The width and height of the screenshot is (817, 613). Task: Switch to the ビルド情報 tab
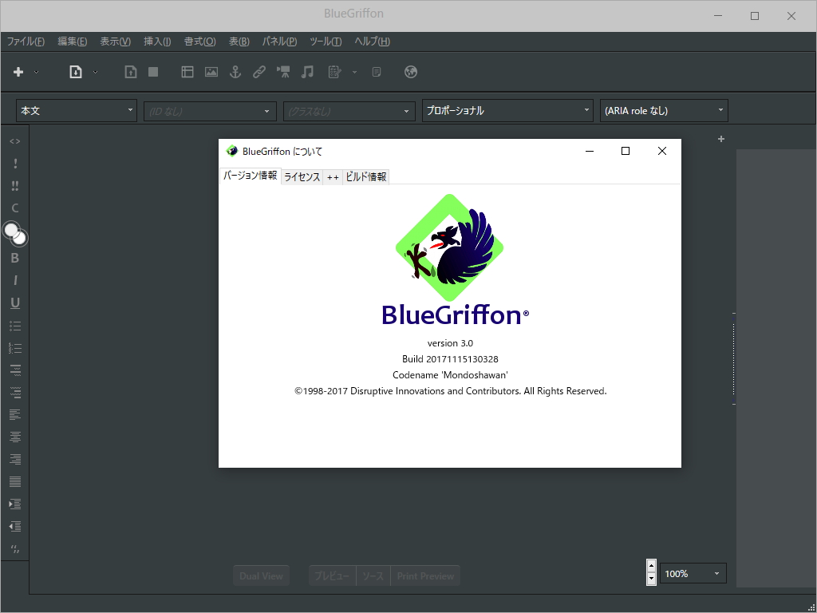(365, 176)
